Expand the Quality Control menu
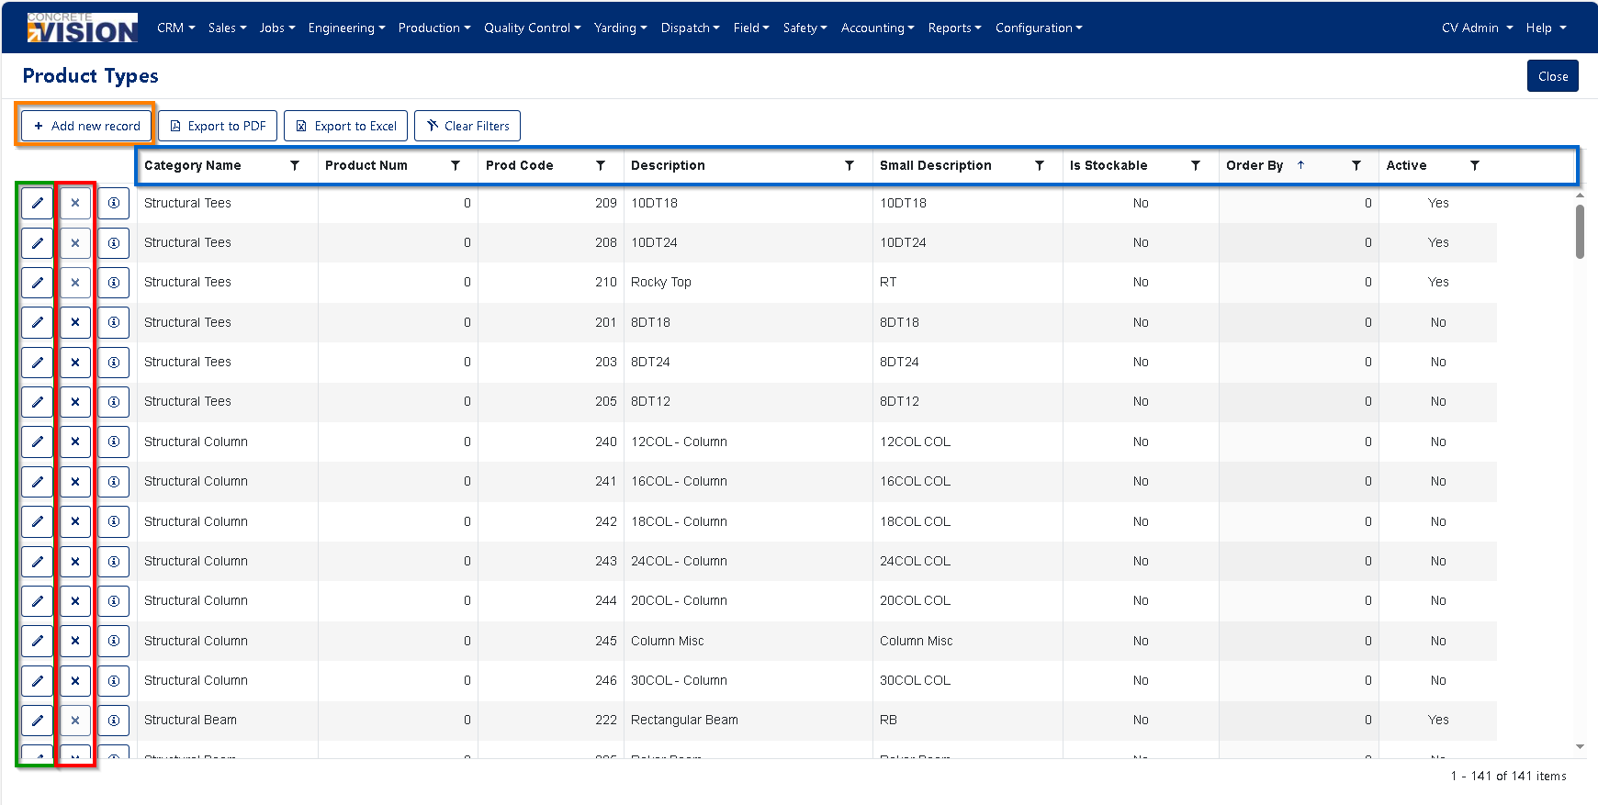 (533, 28)
